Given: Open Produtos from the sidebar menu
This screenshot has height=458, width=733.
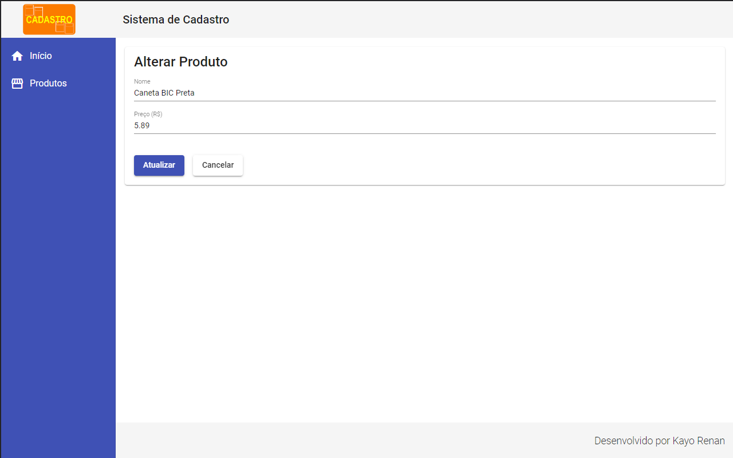Looking at the screenshot, I should [48, 83].
